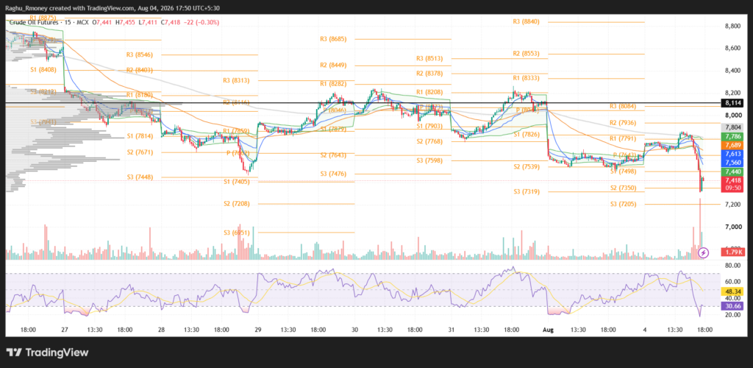Click the R3 (8313) pivot label
This screenshot has height=368, width=753.
pos(236,80)
